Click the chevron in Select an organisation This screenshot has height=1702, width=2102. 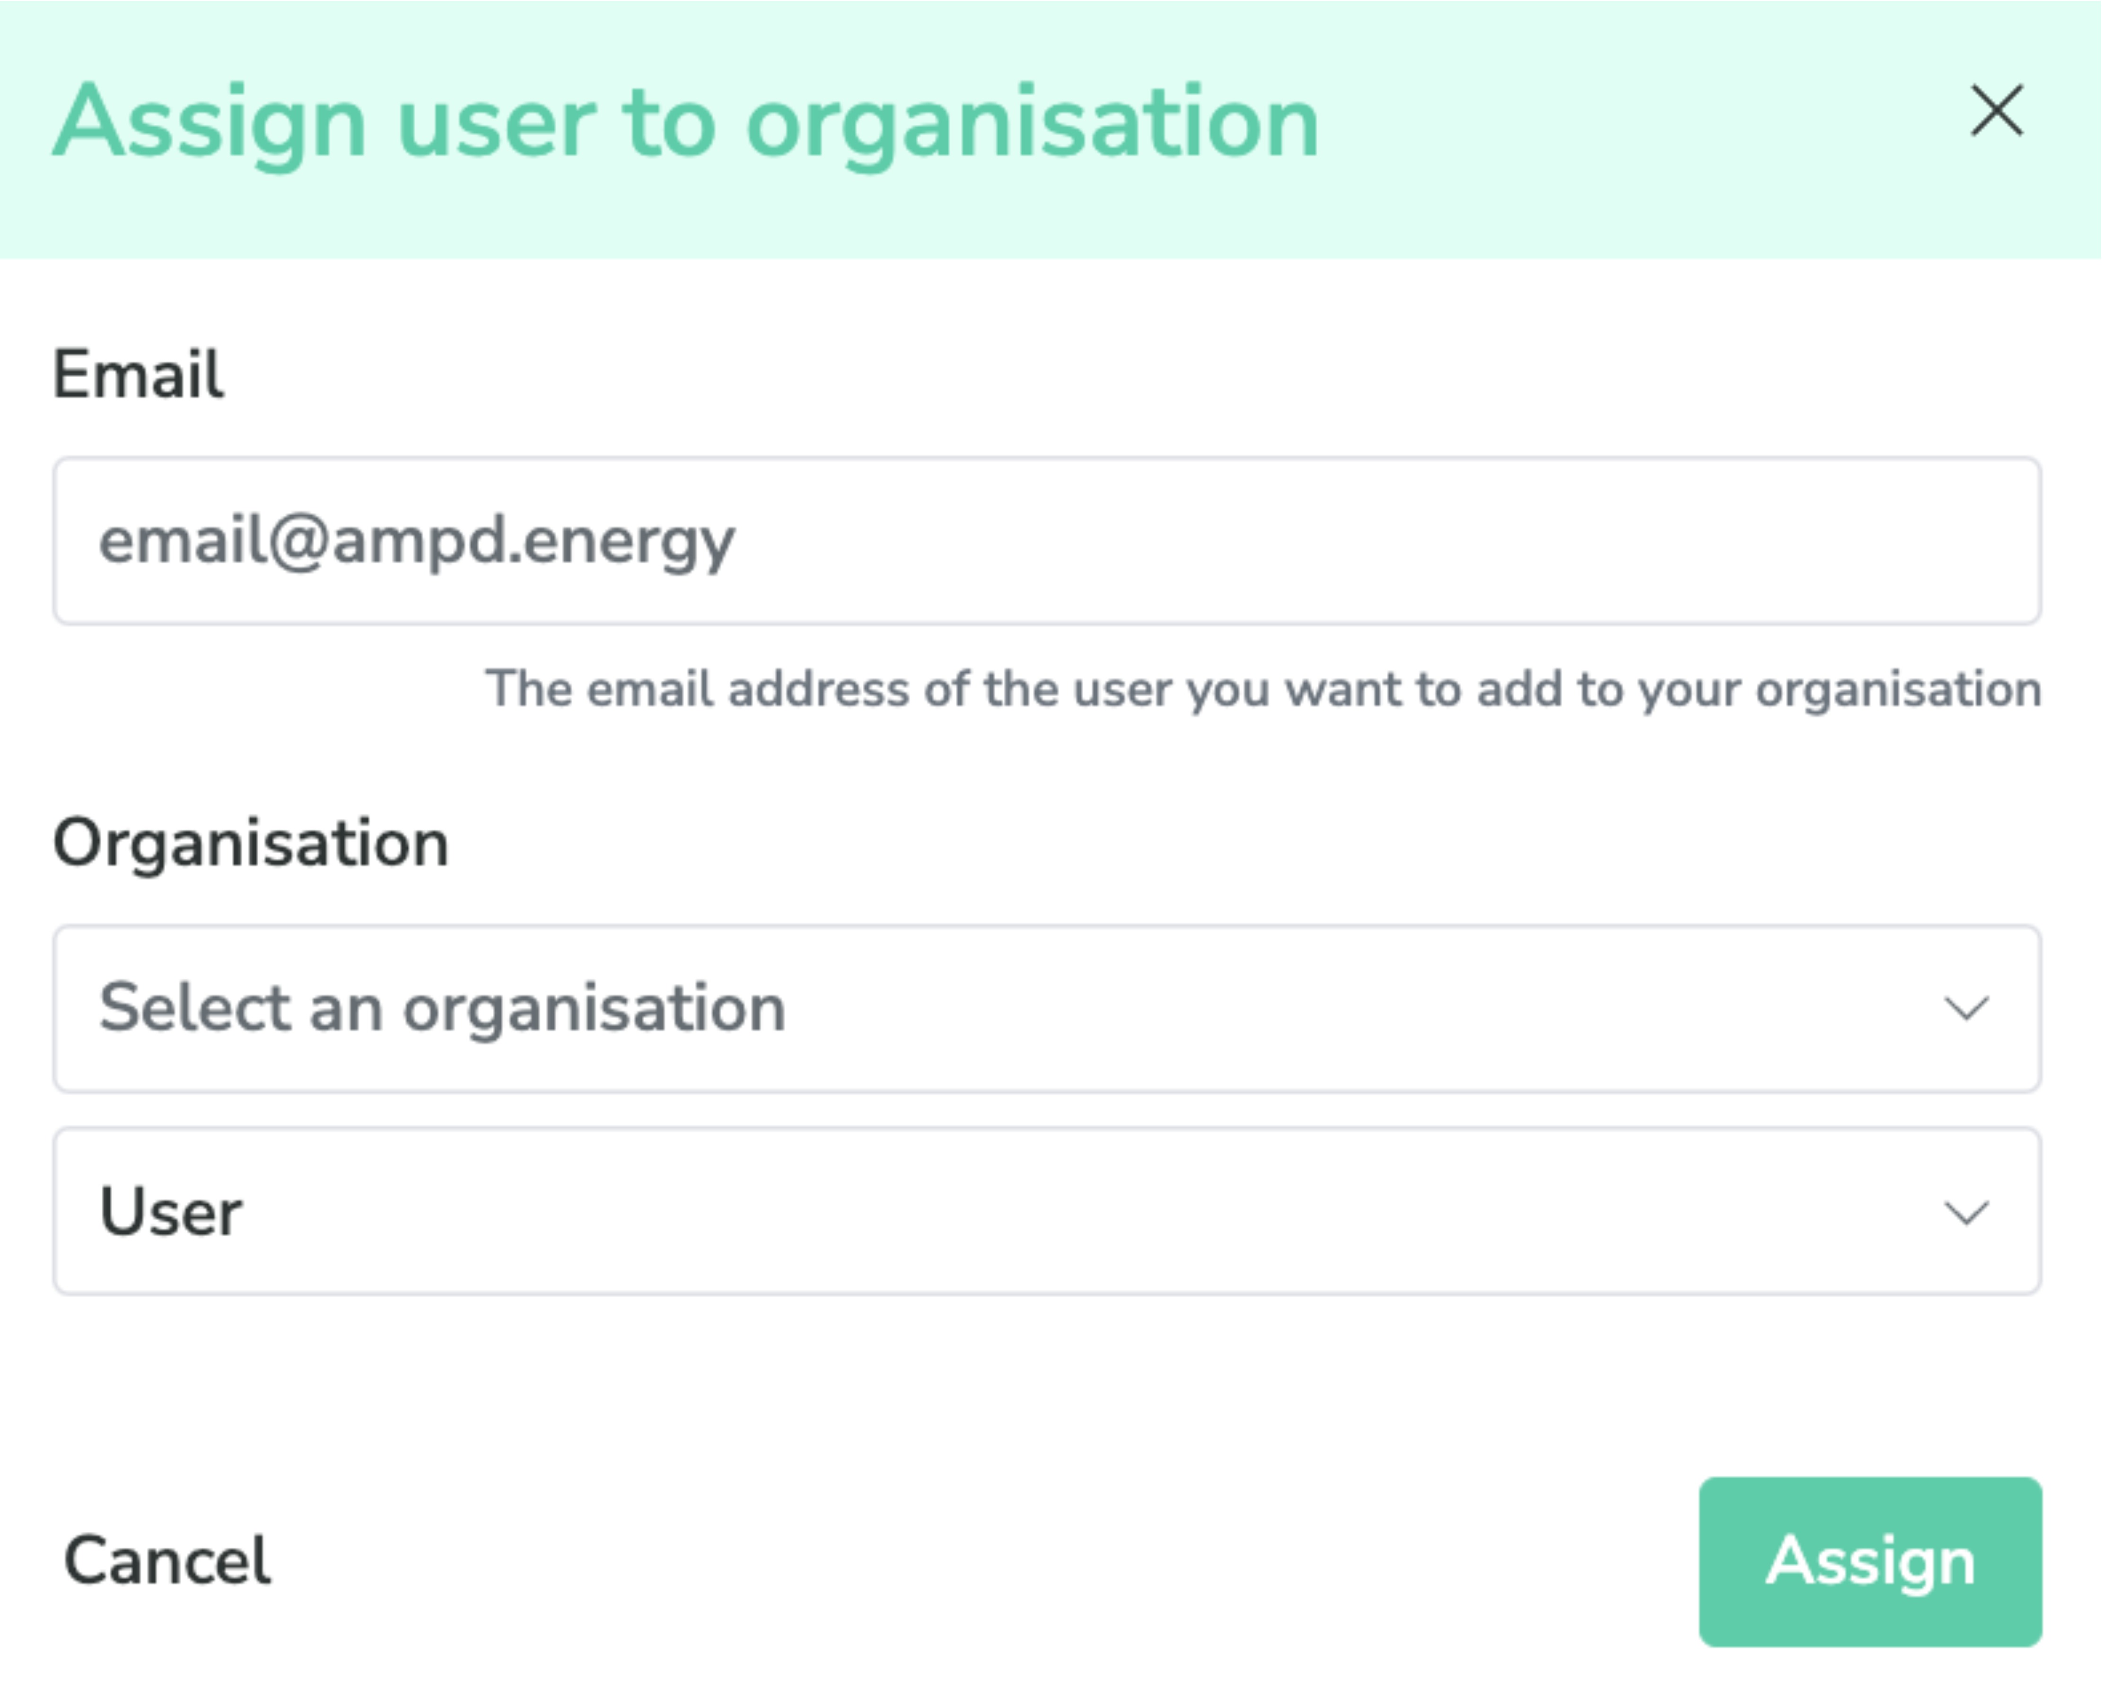[x=1967, y=1008]
